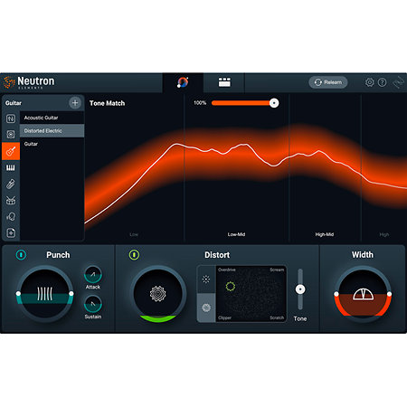
Task: Click the Sustain knob
Action: (x=93, y=304)
